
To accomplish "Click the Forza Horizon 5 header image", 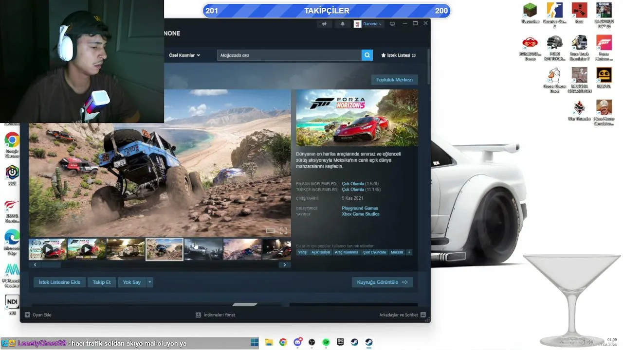I will 357,118.
